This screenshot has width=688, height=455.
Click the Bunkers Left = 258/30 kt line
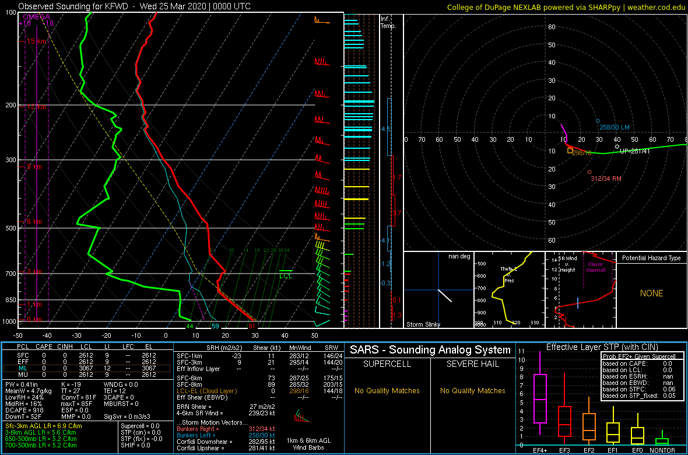(x=225, y=435)
